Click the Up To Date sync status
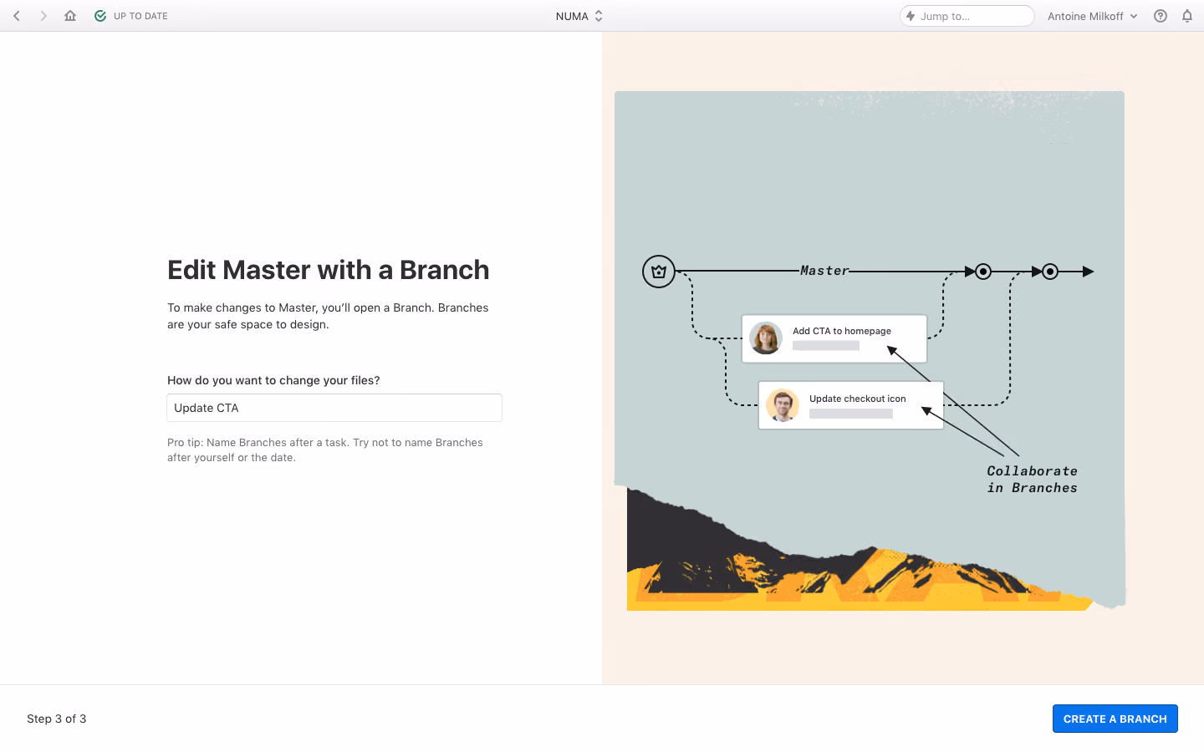Image resolution: width=1204 pixels, height=752 pixels. coord(131,16)
